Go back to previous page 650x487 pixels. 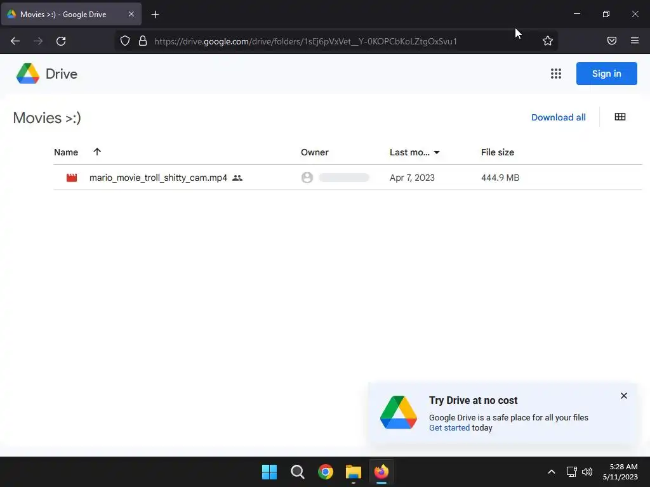pos(15,41)
